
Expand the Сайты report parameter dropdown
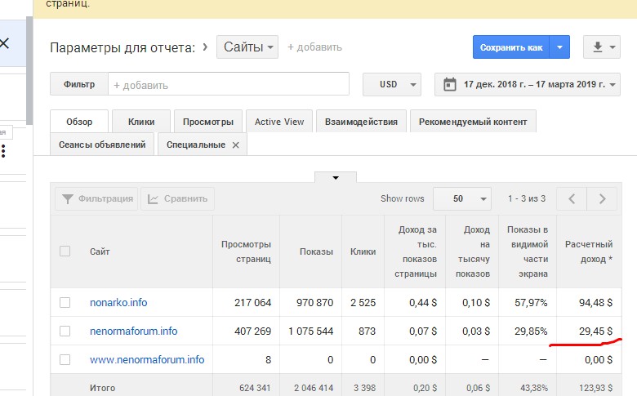[247, 47]
